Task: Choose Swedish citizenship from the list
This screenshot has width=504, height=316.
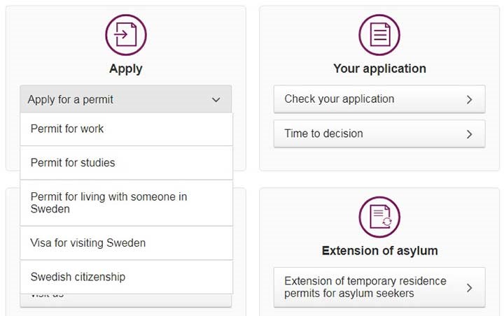Action: pyautogui.click(x=126, y=277)
